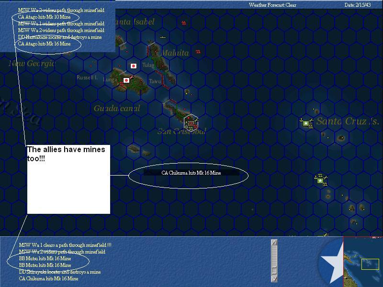
Task: Select the Japanese flag base at Lunga
Action: [126, 80]
